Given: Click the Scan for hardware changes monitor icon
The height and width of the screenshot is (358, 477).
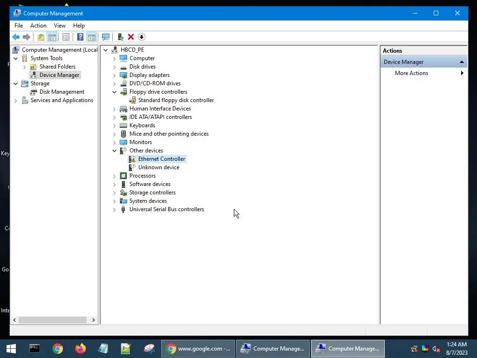Looking at the screenshot, I should tap(106, 37).
